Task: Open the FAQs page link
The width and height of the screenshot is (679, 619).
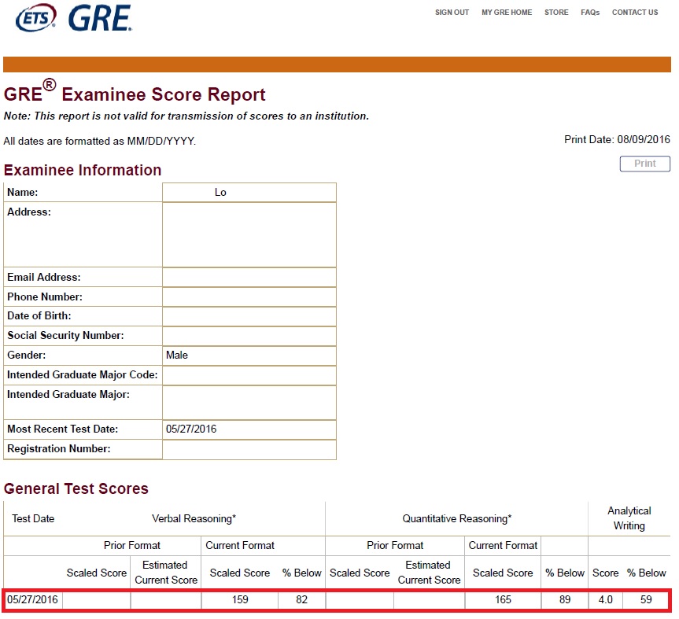Action: 590,13
